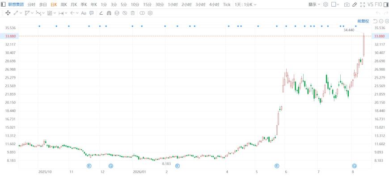389x176 pixels.
Task: Expand the trend line tool dropdown
Action: coord(21,13)
